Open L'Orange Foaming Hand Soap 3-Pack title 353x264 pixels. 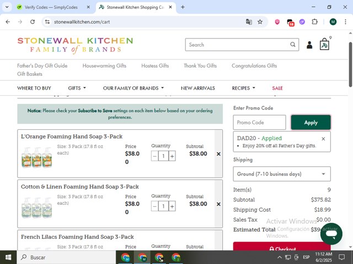tap(72, 136)
